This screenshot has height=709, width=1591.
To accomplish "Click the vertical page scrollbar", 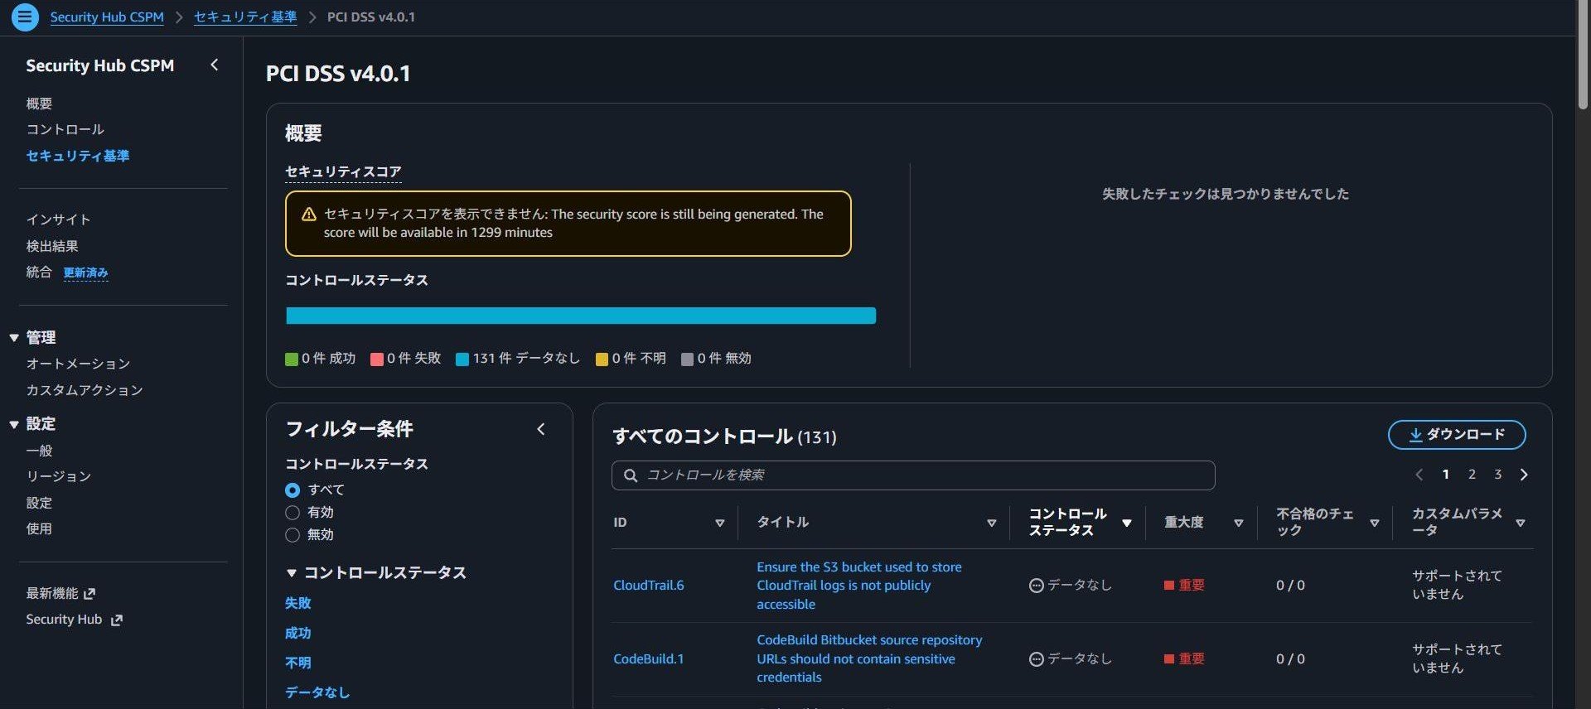I will [x=1583, y=55].
